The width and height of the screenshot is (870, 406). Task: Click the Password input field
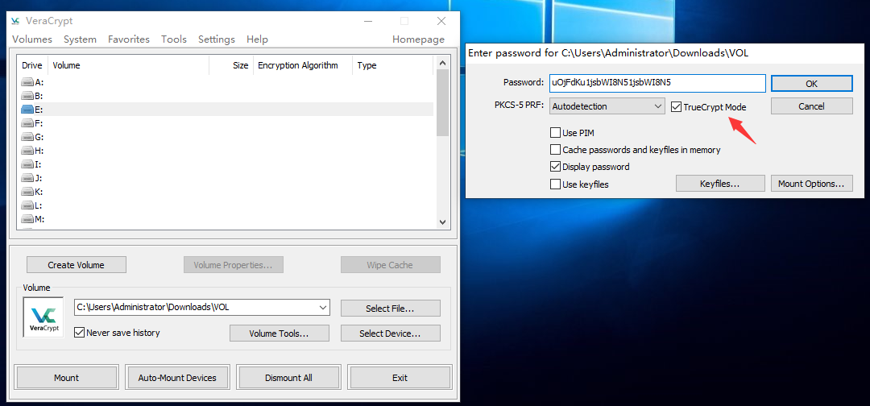(x=657, y=83)
